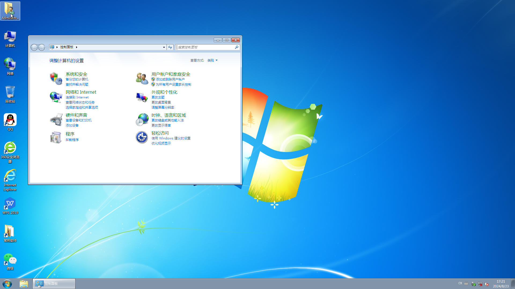Click the Back navigation arrow

click(x=34, y=47)
